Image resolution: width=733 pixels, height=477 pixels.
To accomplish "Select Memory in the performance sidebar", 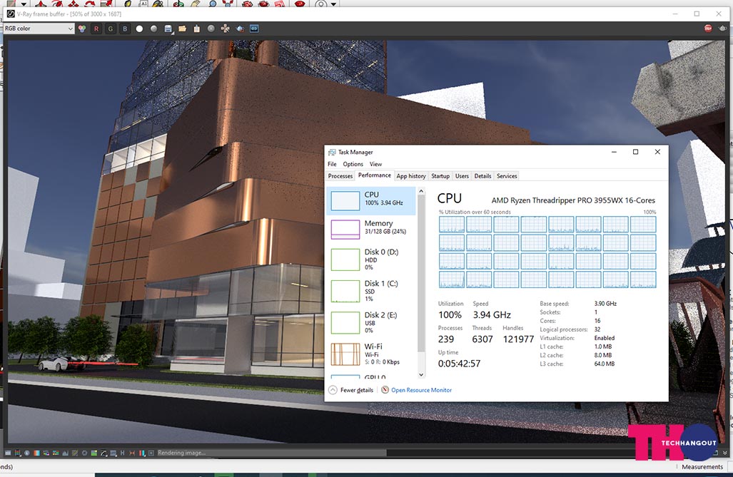I will tap(370, 229).
